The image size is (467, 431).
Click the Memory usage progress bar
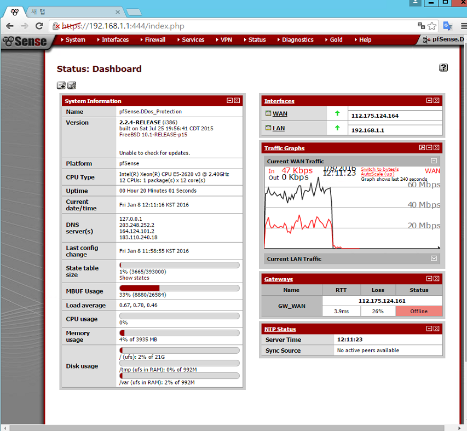point(179,333)
